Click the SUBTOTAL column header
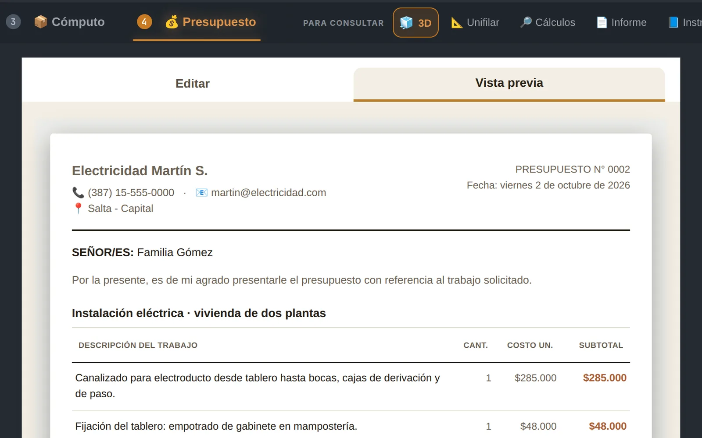This screenshot has height=438, width=702. pos(601,345)
